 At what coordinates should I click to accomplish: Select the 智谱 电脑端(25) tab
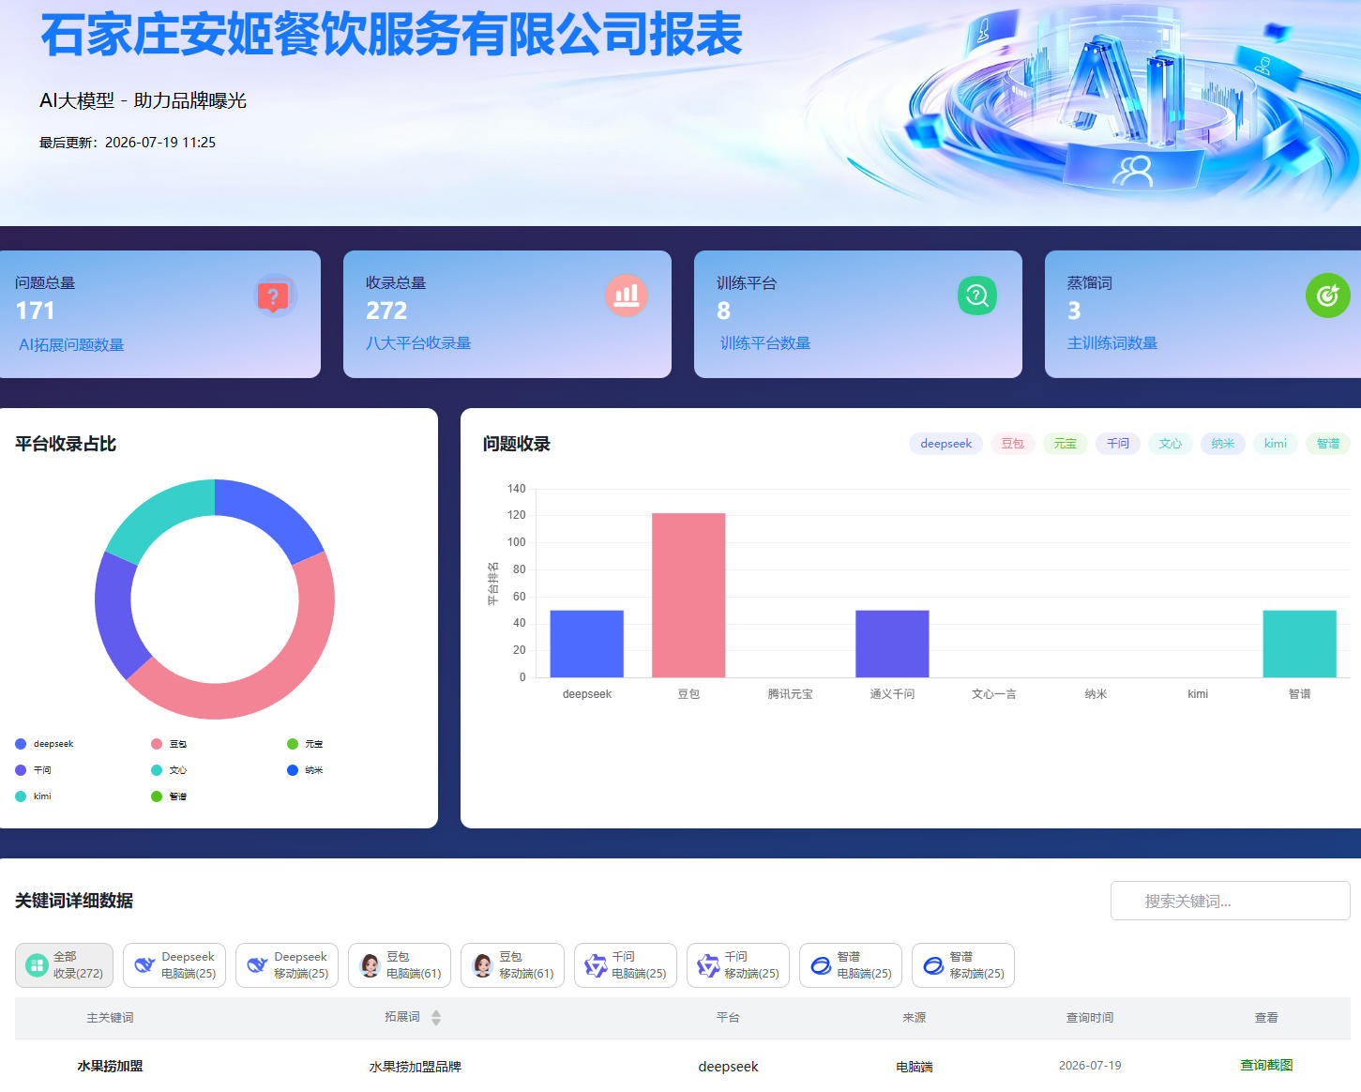pyautogui.click(x=851, y=965)
